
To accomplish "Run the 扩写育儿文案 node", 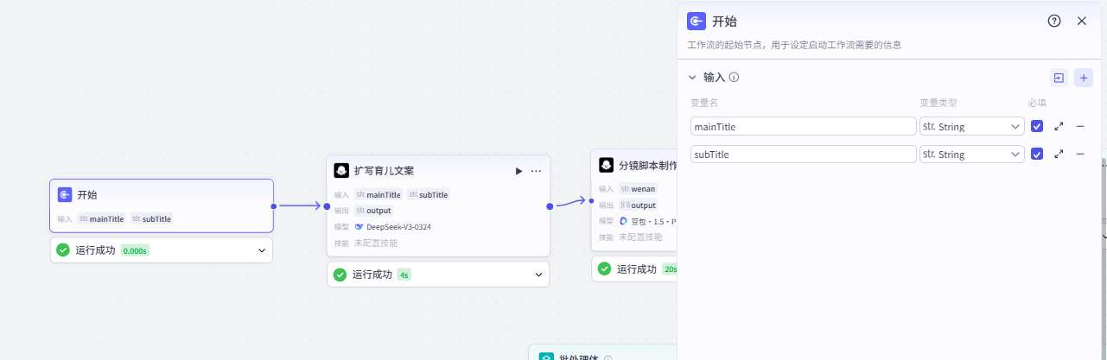I will (519, 171).
